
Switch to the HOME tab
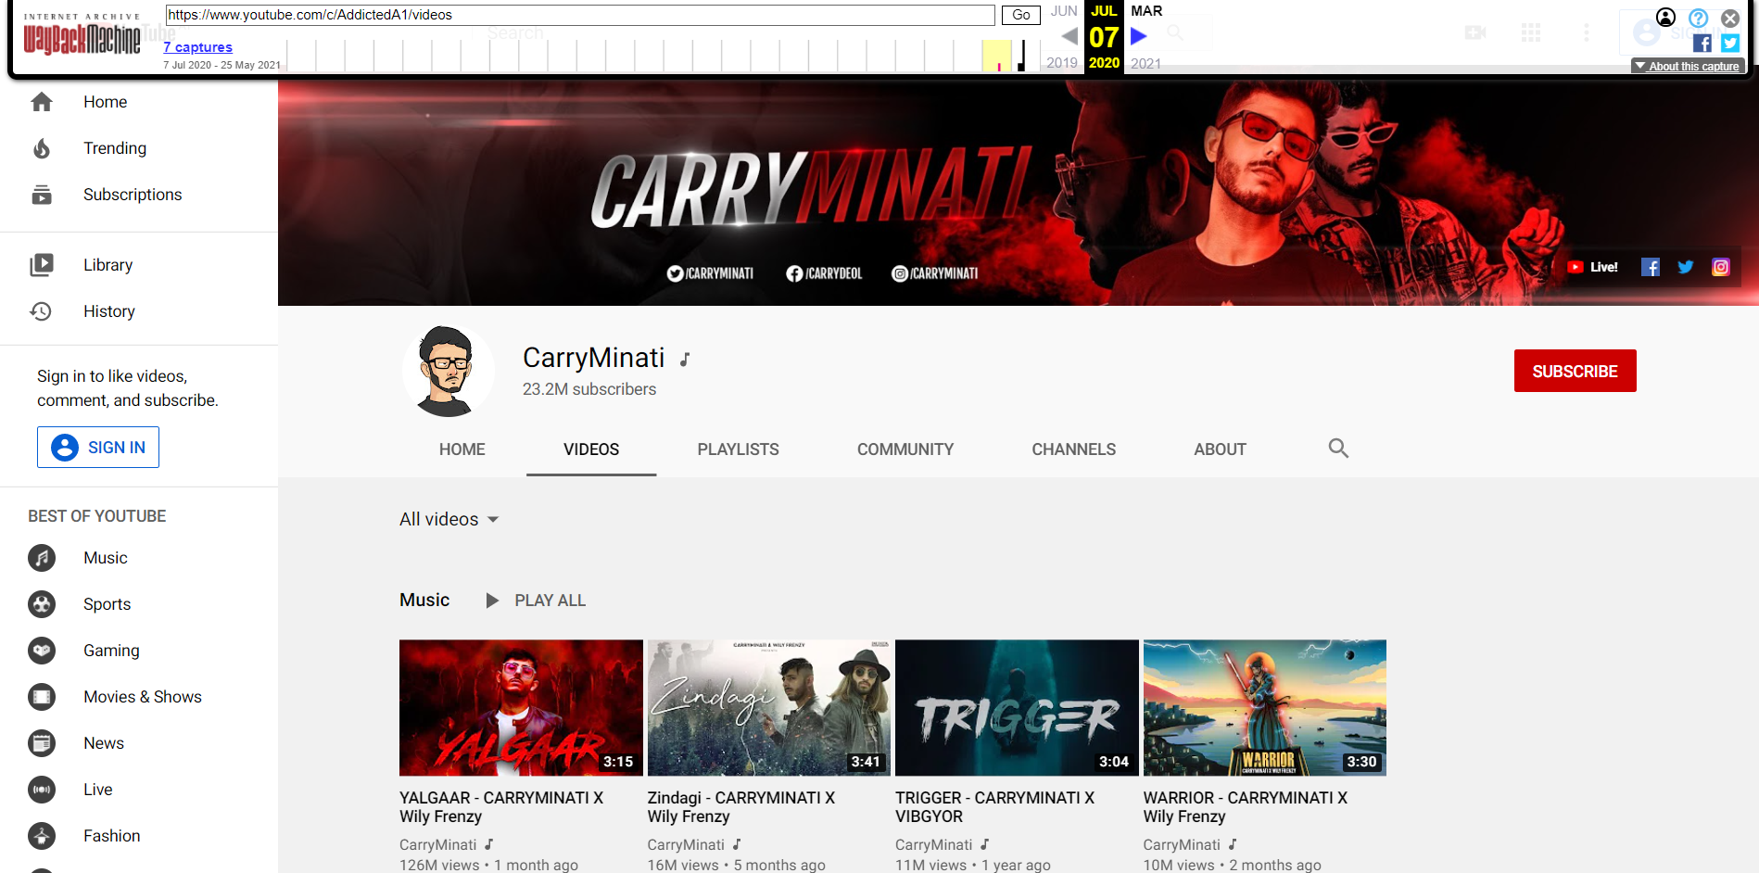(462, 449)
